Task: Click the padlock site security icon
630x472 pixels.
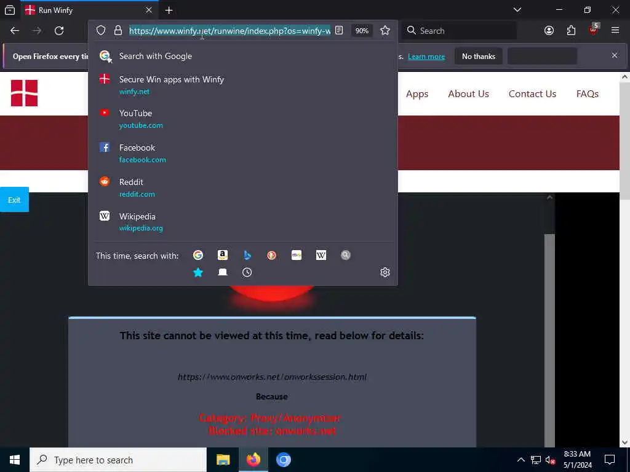Action: click(118, 31)
